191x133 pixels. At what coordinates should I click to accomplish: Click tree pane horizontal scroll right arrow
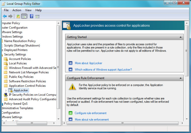tap(54, 123)
